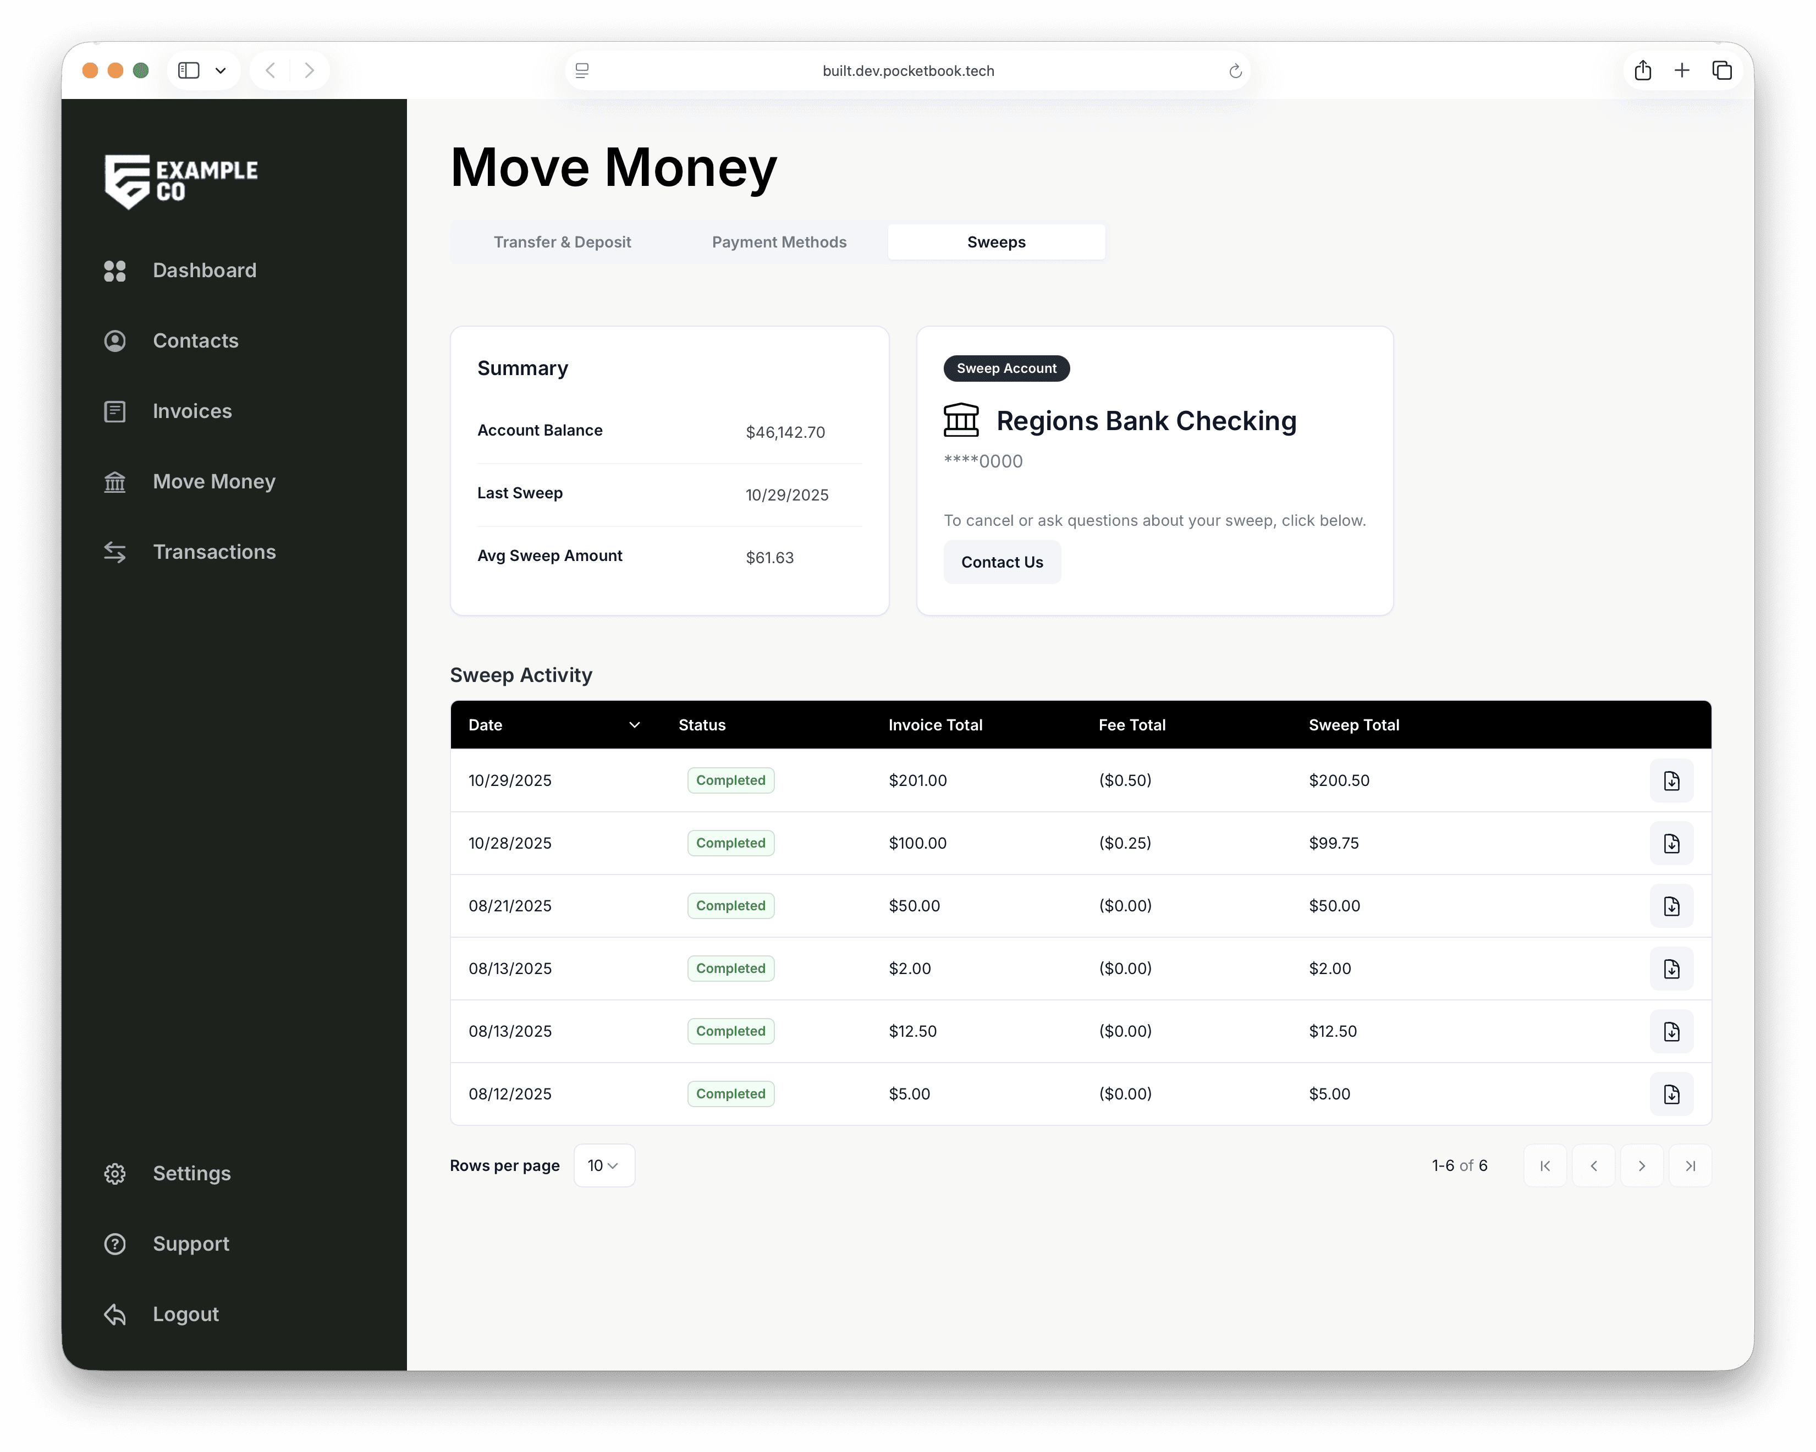
Task: Switch to Payment Methods tab
Action: pos(779,243)
